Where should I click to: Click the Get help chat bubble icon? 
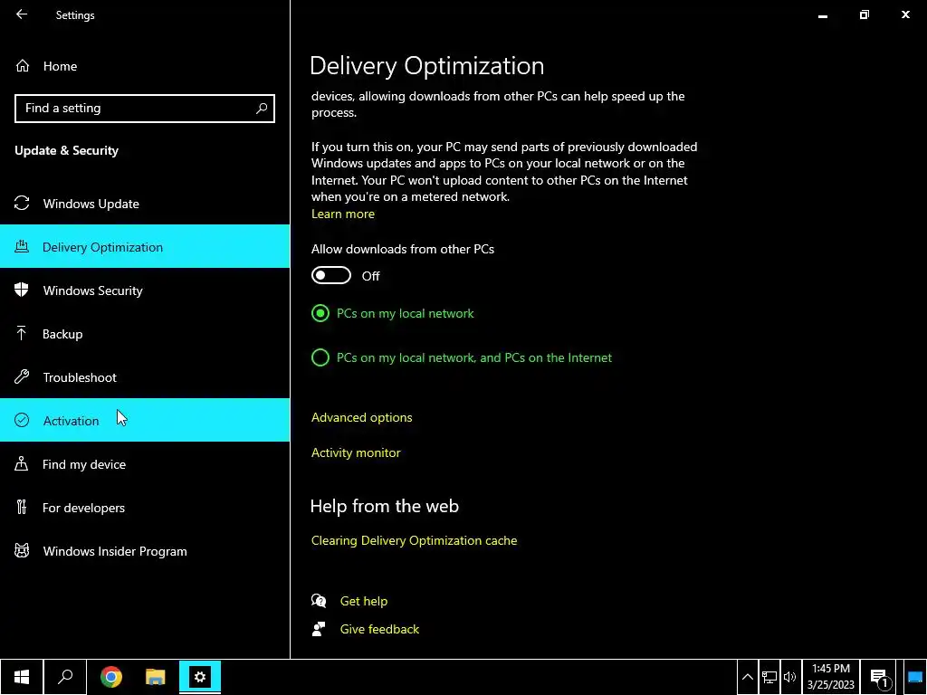pyautogui.click(x=319, y=601)
